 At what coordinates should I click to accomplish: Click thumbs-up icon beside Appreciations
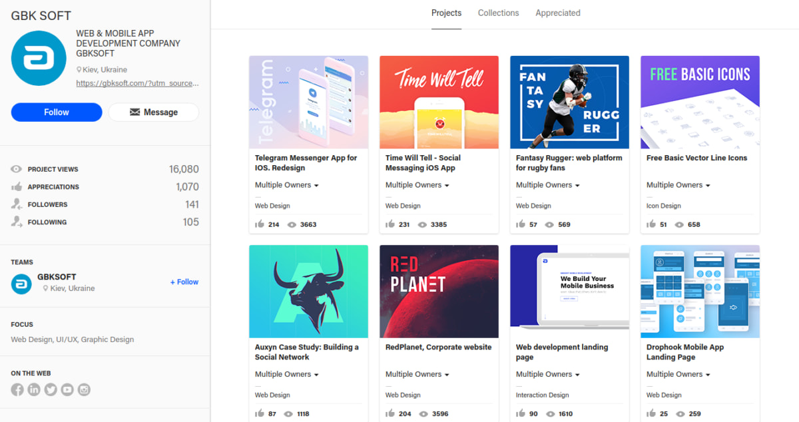click(17, 186)
